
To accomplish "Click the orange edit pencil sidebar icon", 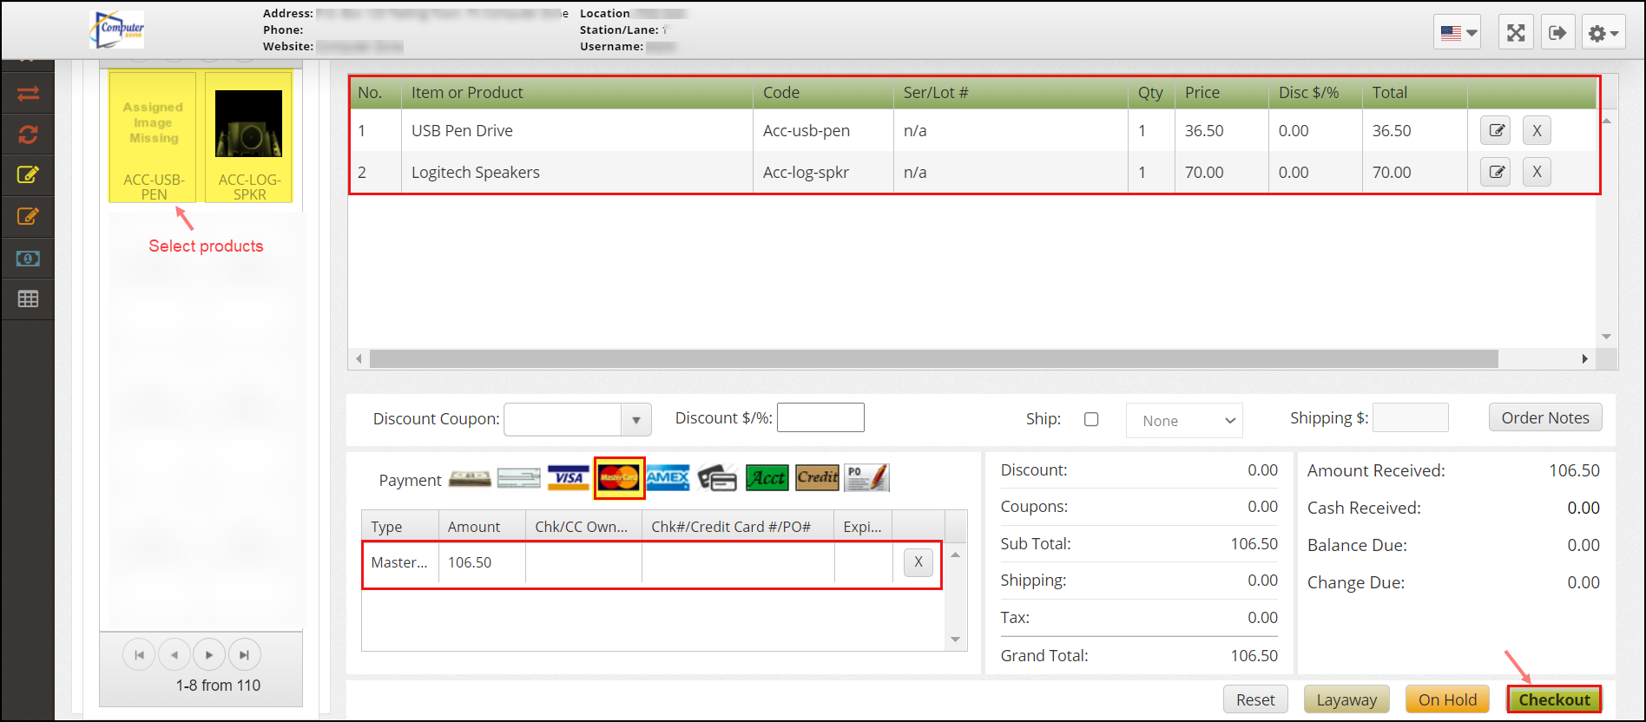I will point(28,216).
